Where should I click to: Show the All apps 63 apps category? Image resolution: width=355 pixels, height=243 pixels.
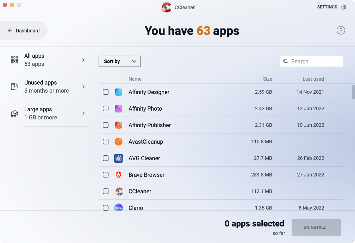[44, 60]
